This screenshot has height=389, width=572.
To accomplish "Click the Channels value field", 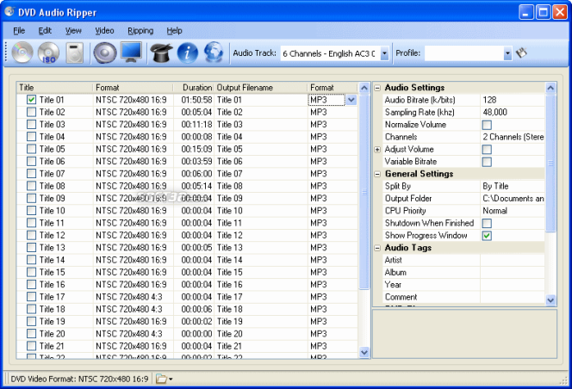I will (x=513, y=137).
